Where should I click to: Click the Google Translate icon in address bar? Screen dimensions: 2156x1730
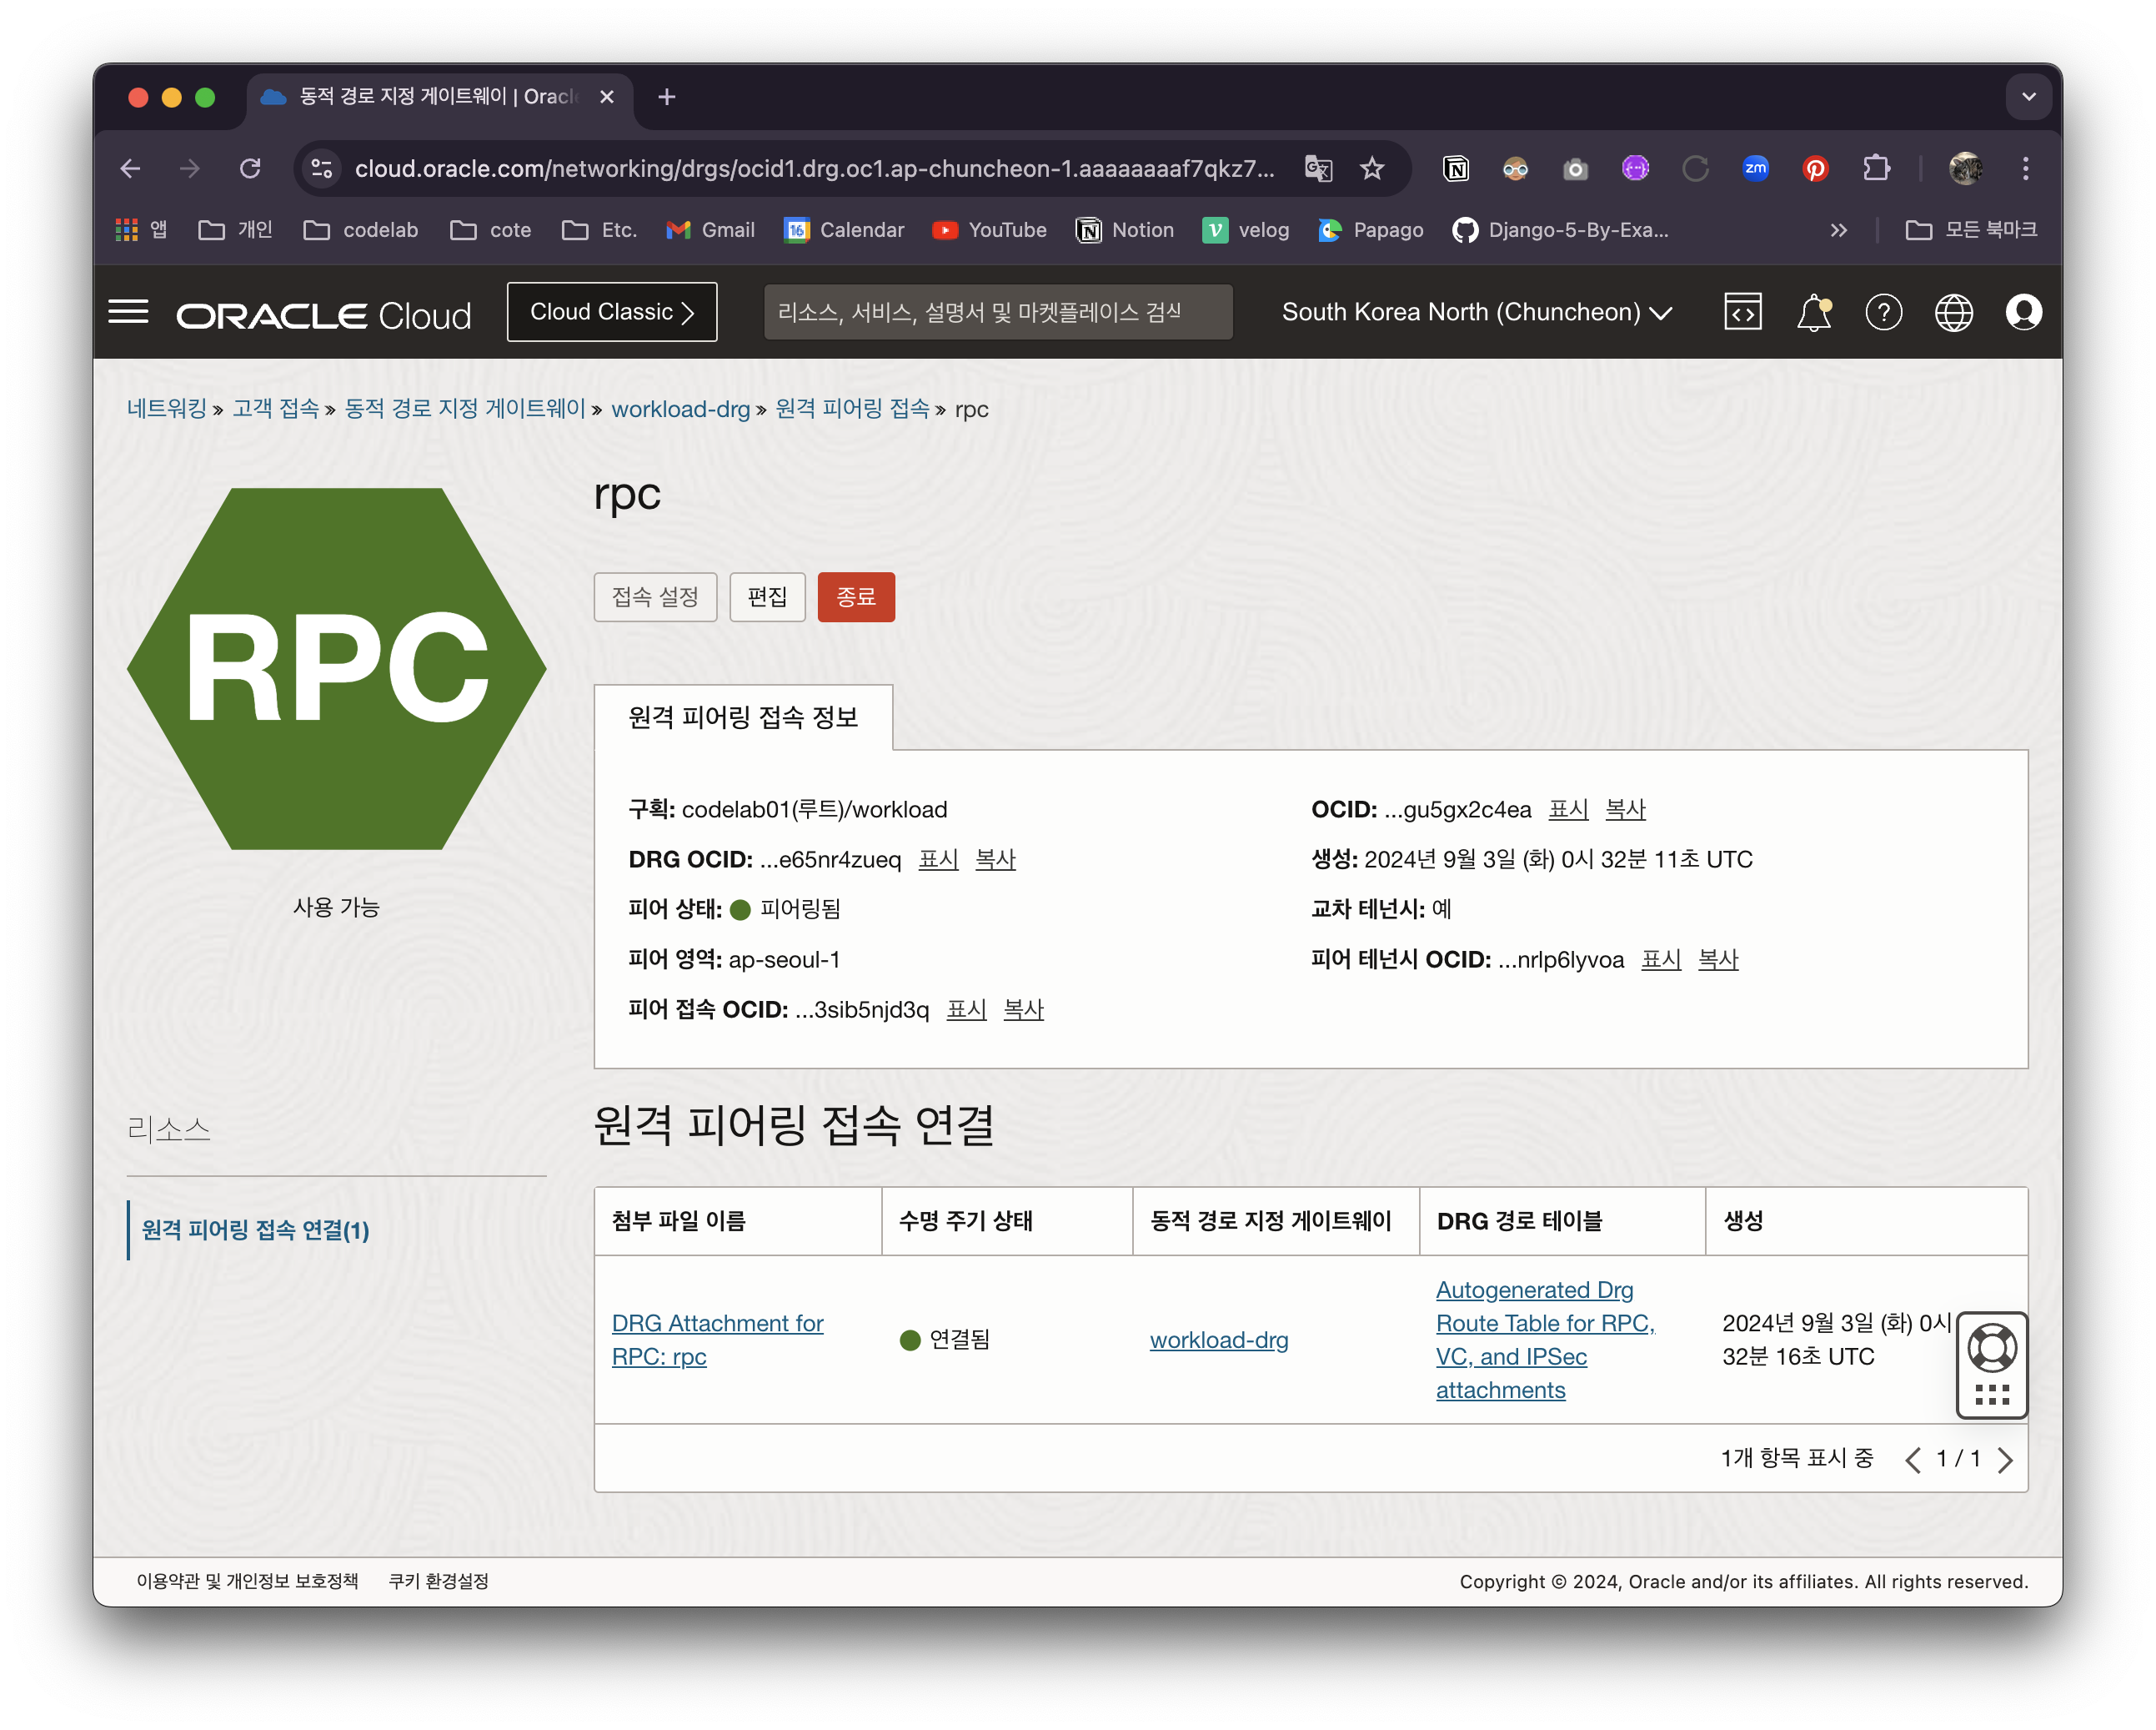(1318, 168)
